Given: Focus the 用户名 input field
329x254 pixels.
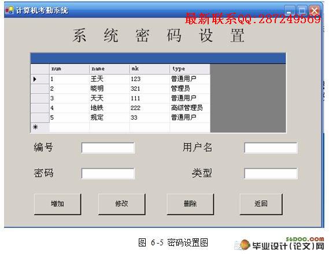Looking at the screenshot, I should point(271,148).
